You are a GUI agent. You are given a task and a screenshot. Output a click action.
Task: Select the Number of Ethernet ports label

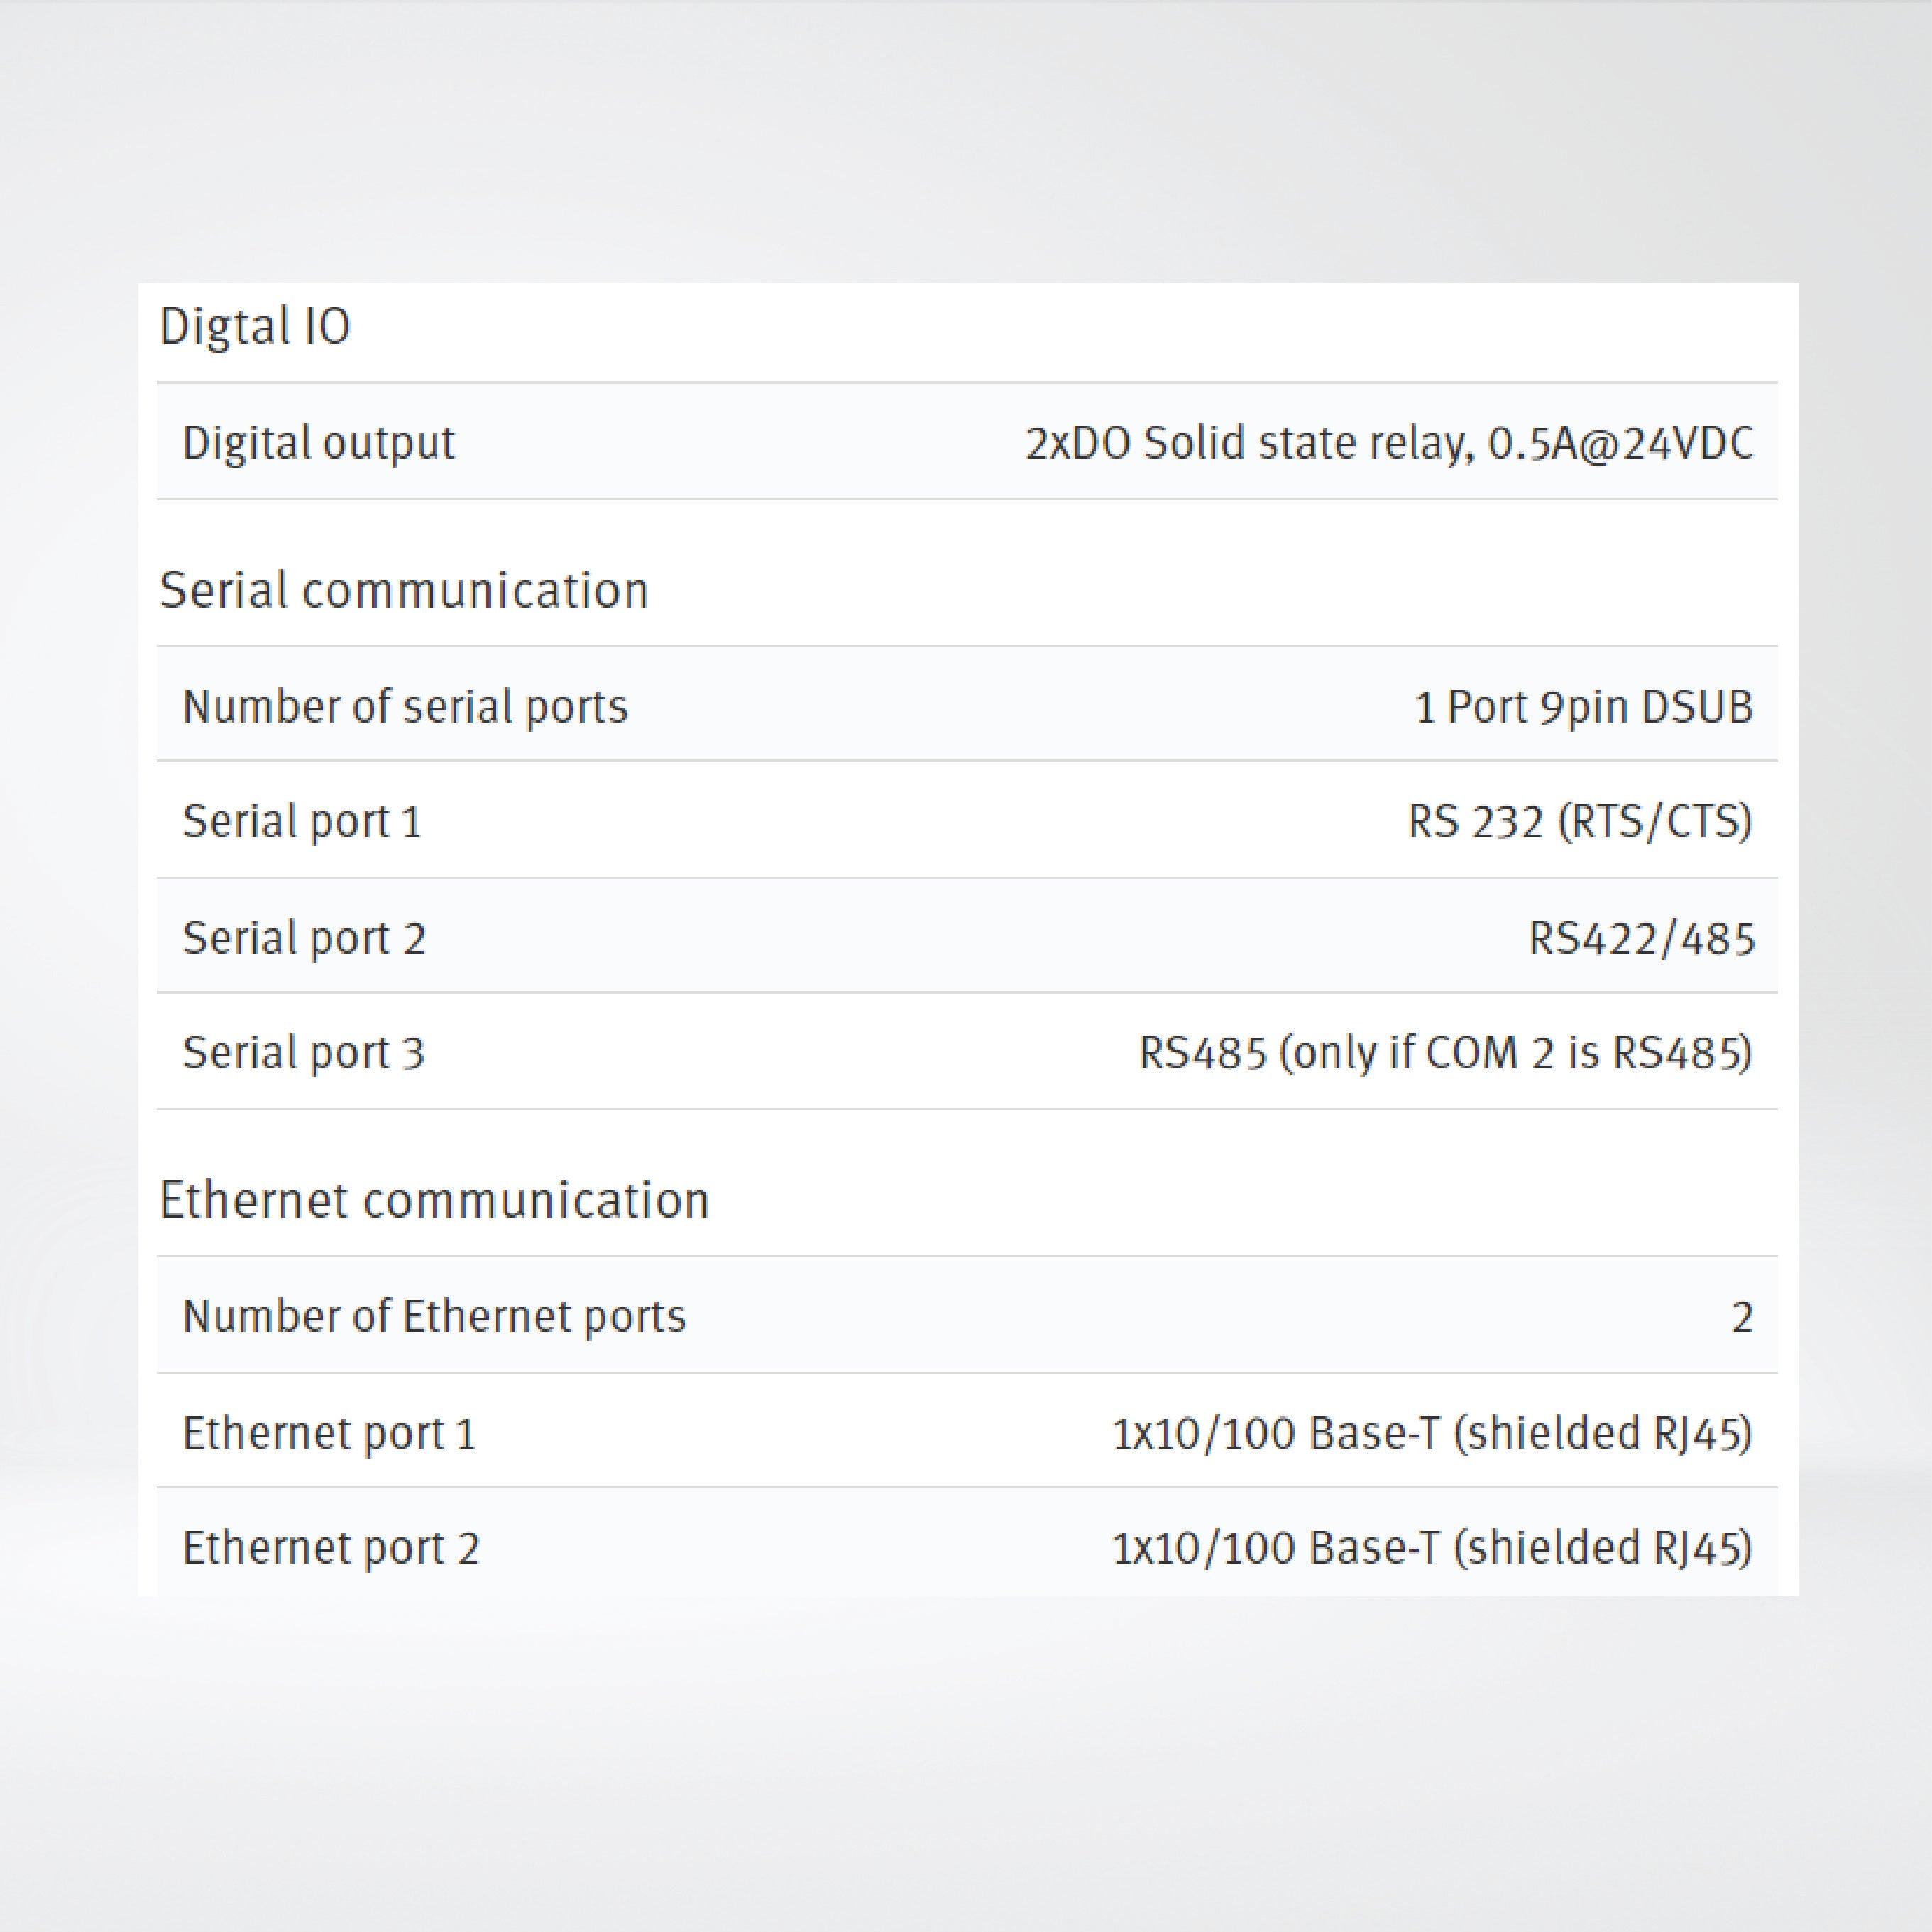pos(434,1317)
